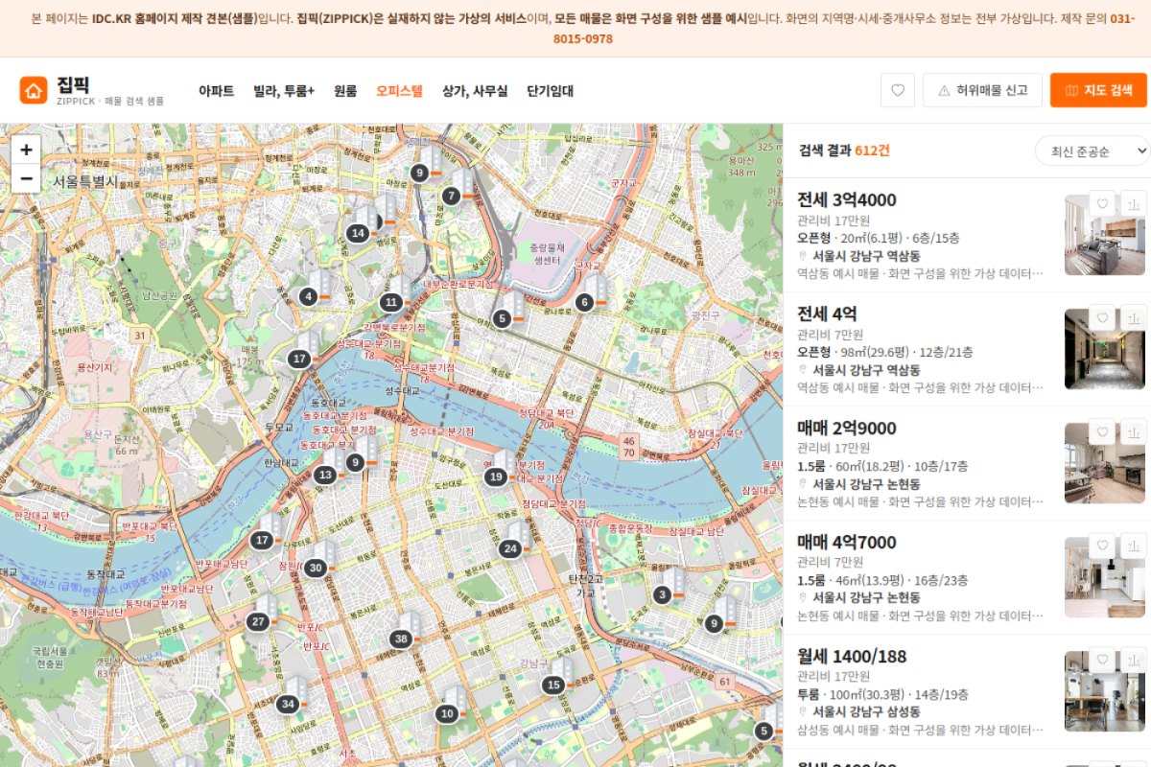1151x767 pixels.
Task: Click the orange 집픽 house logo
Action: pyautogui.click(x=34, y=90)
